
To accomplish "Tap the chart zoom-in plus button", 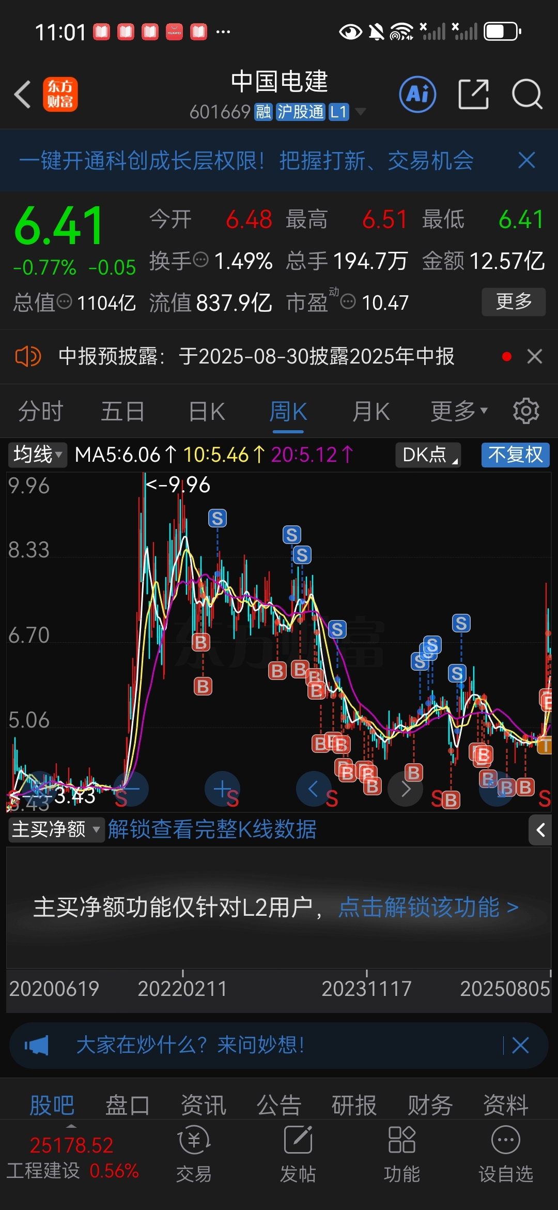I will pyautogui.click(x=222, y=789).
